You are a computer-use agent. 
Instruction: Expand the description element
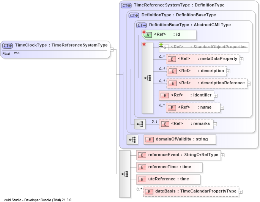[x=228, y=71]
